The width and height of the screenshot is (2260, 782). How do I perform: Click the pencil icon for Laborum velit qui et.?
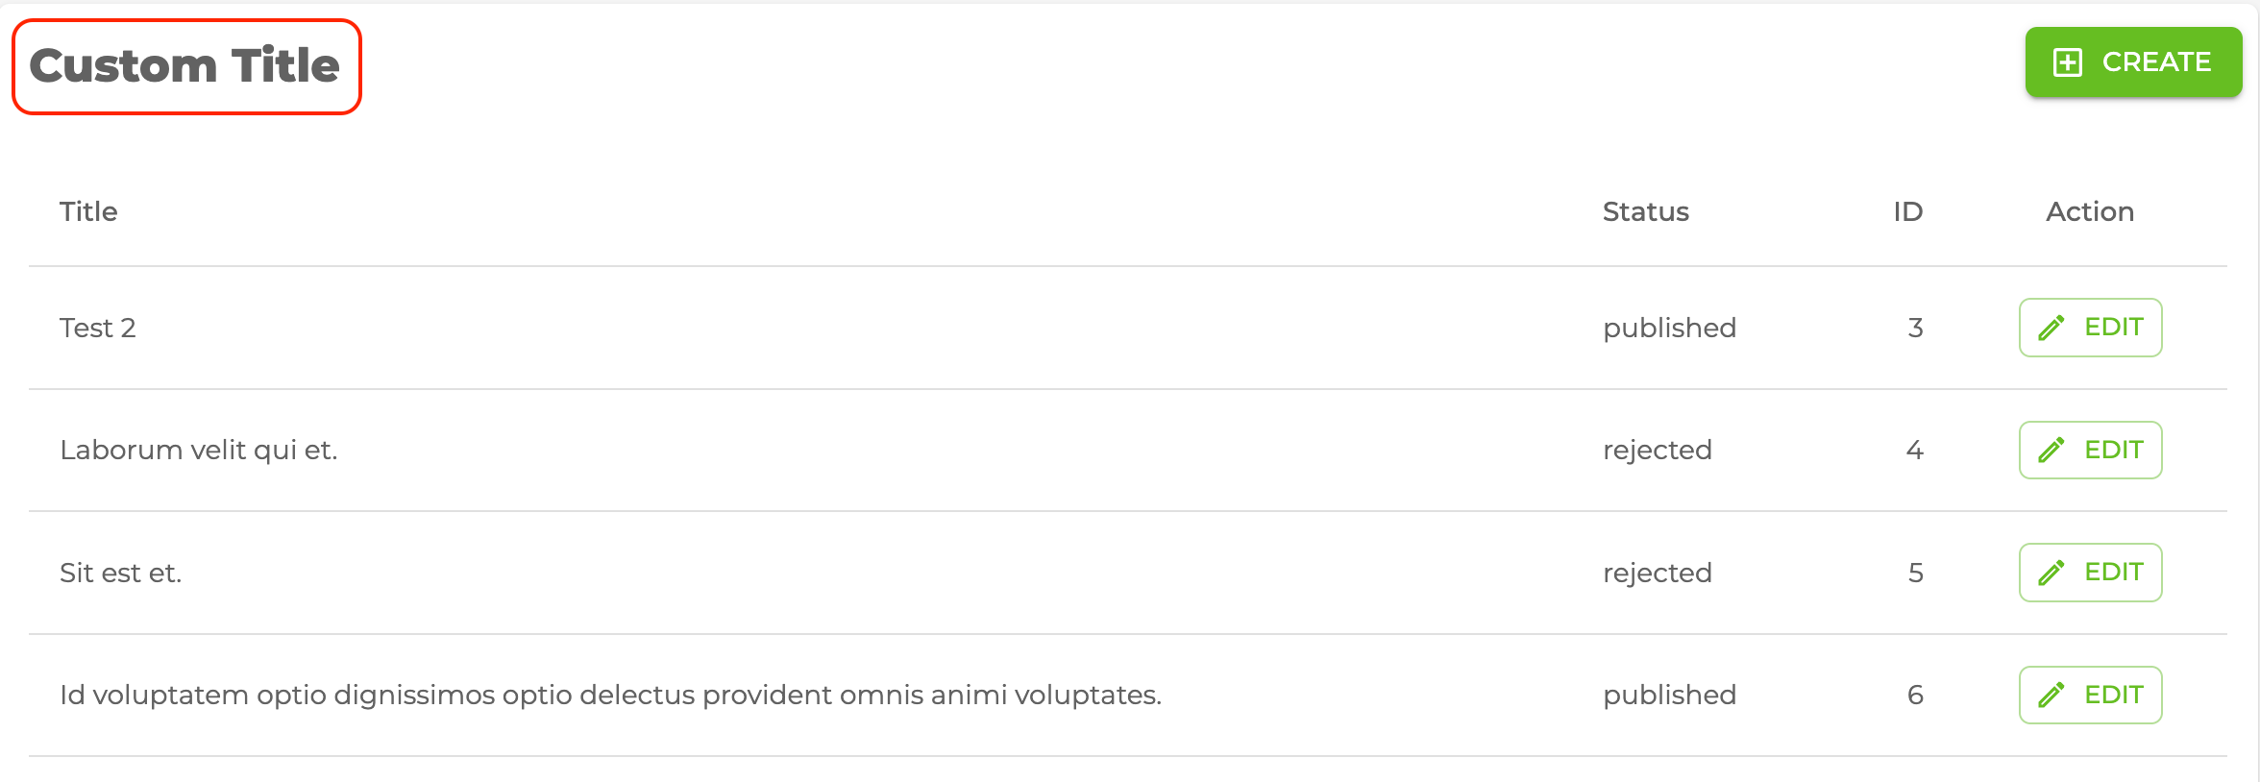(2051, 449)
